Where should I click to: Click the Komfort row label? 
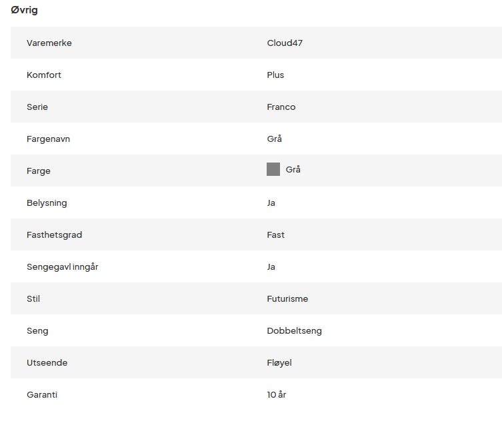[44, 75]
